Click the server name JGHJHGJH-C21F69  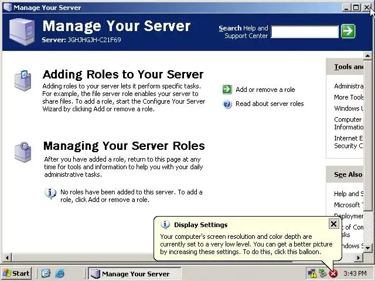pos(94,40)
